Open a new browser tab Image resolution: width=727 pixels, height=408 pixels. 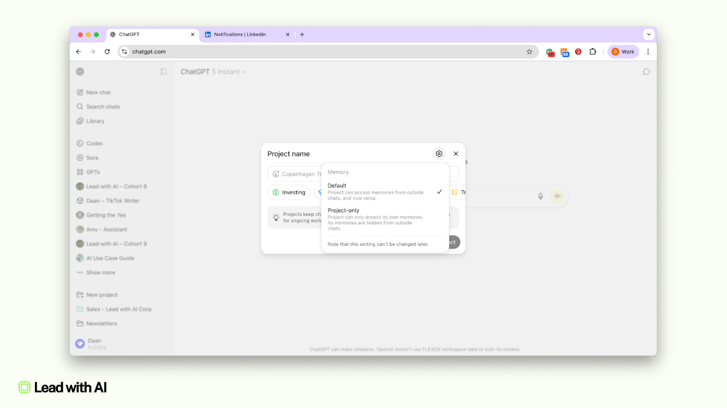[x=302, y=34]
